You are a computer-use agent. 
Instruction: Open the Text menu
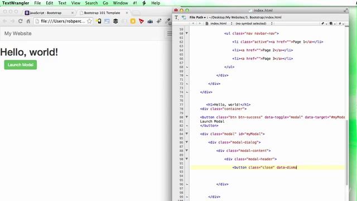click(x=62, y=3)
